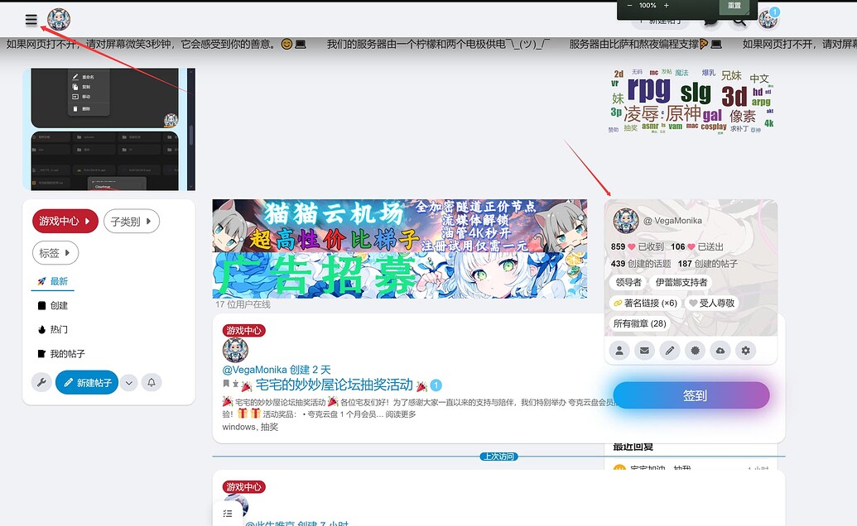Click the cloud upload icon in profile card

(720, 351)
